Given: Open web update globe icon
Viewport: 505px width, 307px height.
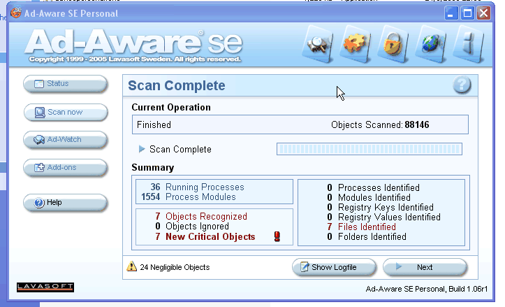Looking at the screenshot, I should tap(431, 45).
